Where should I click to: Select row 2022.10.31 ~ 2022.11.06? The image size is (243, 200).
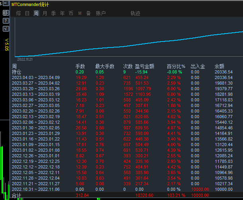[36, 190]
